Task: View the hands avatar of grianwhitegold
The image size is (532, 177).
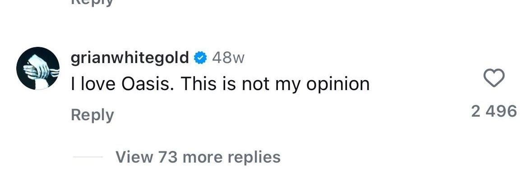Action: [38, 68]
